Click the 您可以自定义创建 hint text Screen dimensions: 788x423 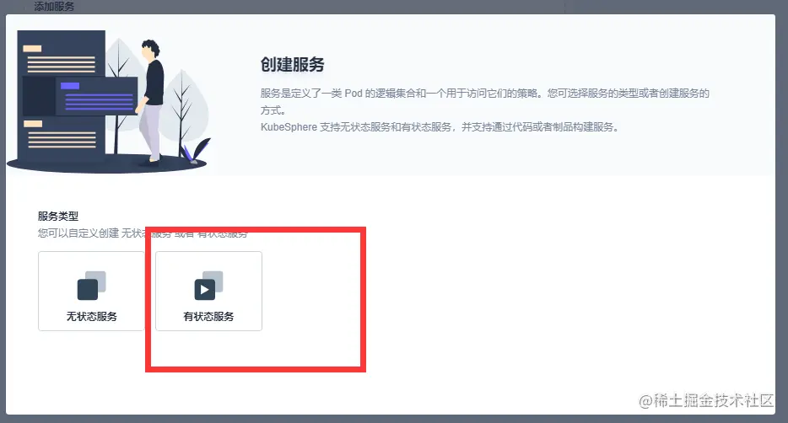[143, 233]
